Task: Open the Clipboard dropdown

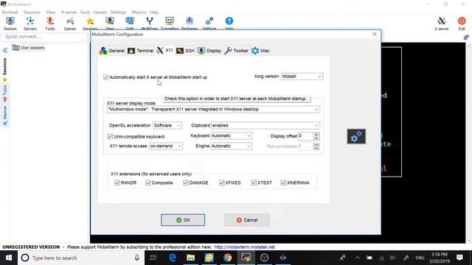Action: coord(265,125)
